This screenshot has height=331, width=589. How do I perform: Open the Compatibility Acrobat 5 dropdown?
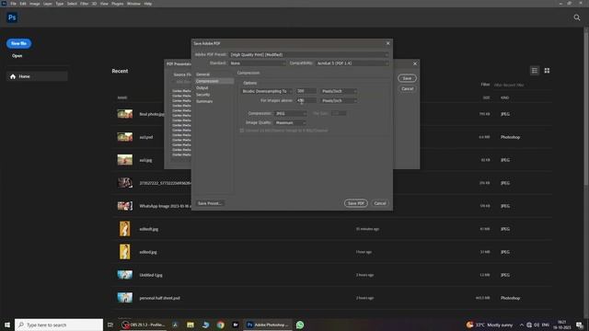click(352, 63)
